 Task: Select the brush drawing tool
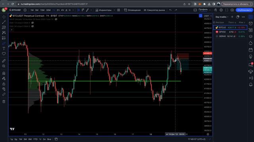click(4, 43)
